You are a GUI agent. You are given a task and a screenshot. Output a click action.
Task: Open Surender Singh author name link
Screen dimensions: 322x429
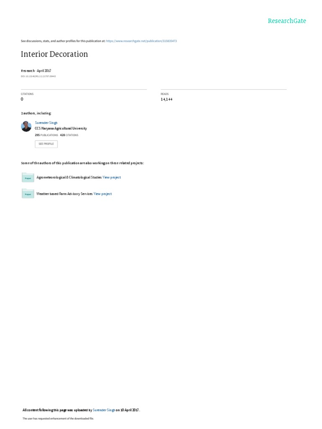46,123
